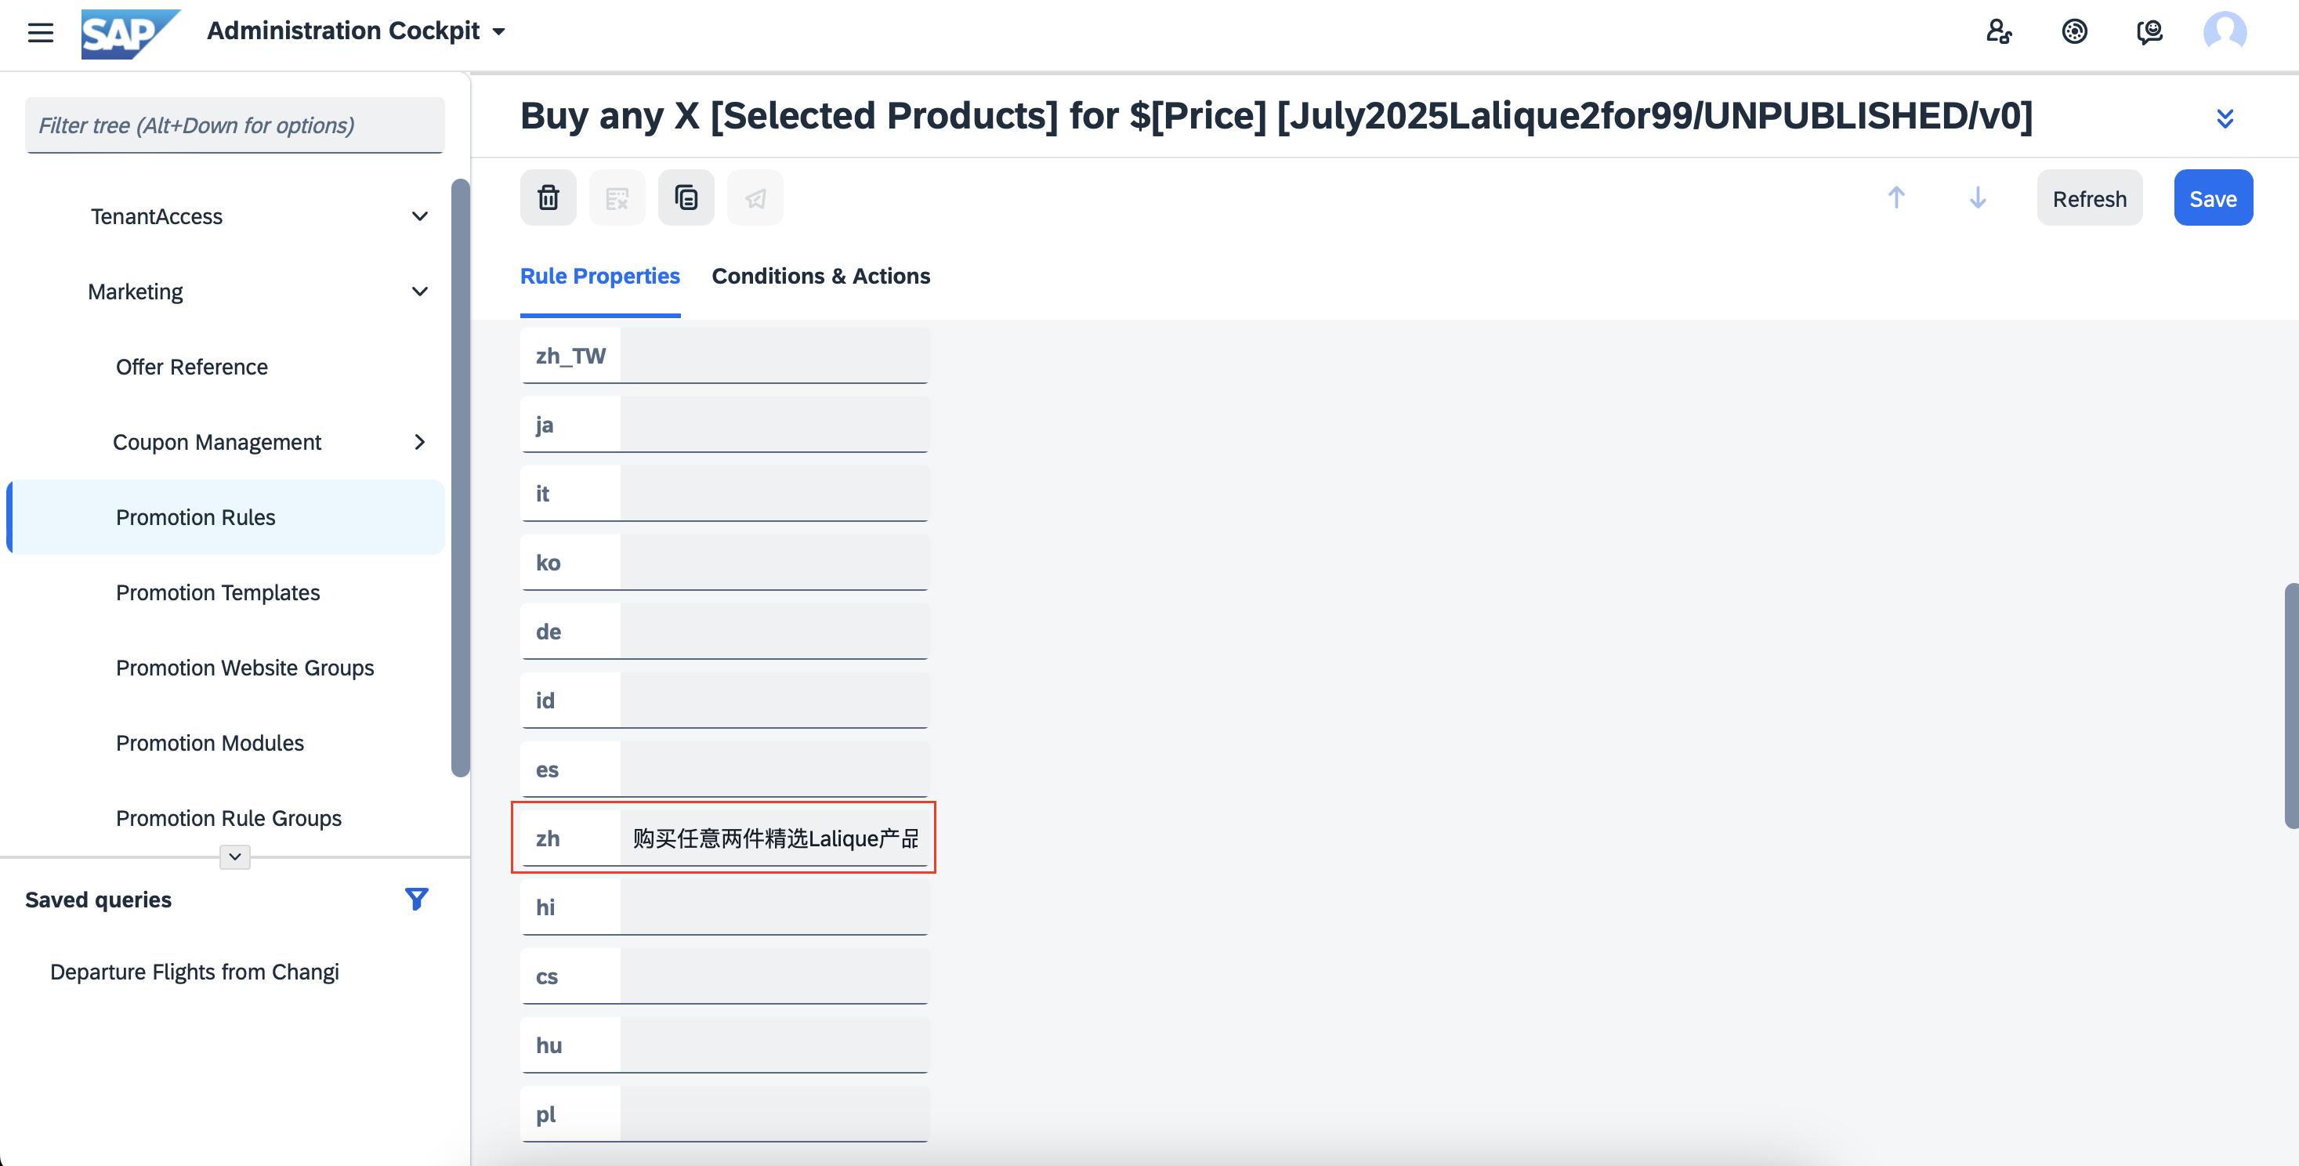Go to the next item with down arrow
Screen dimensions: 2299x1166
pos(1978,197)
